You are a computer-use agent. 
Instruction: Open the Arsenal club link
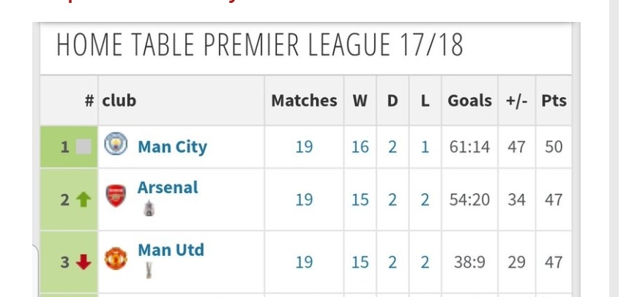click(168, 187)
